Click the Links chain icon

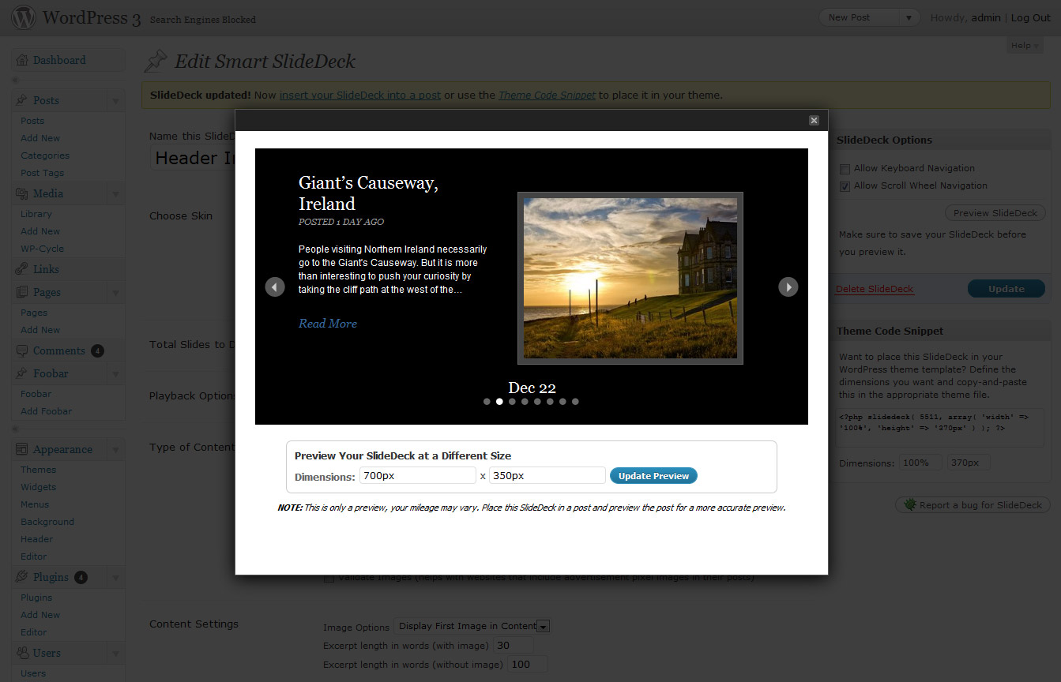coord(21,269)
